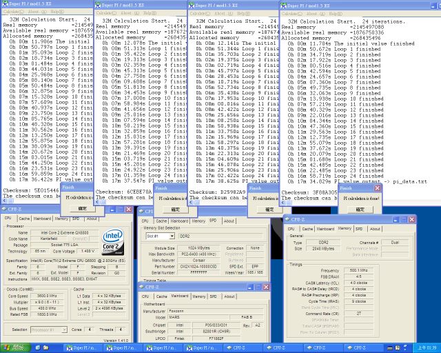Click scroll-left arrow in Super PI window with checksum D25982A9
The image size is (441, 353).
point(192,203)
